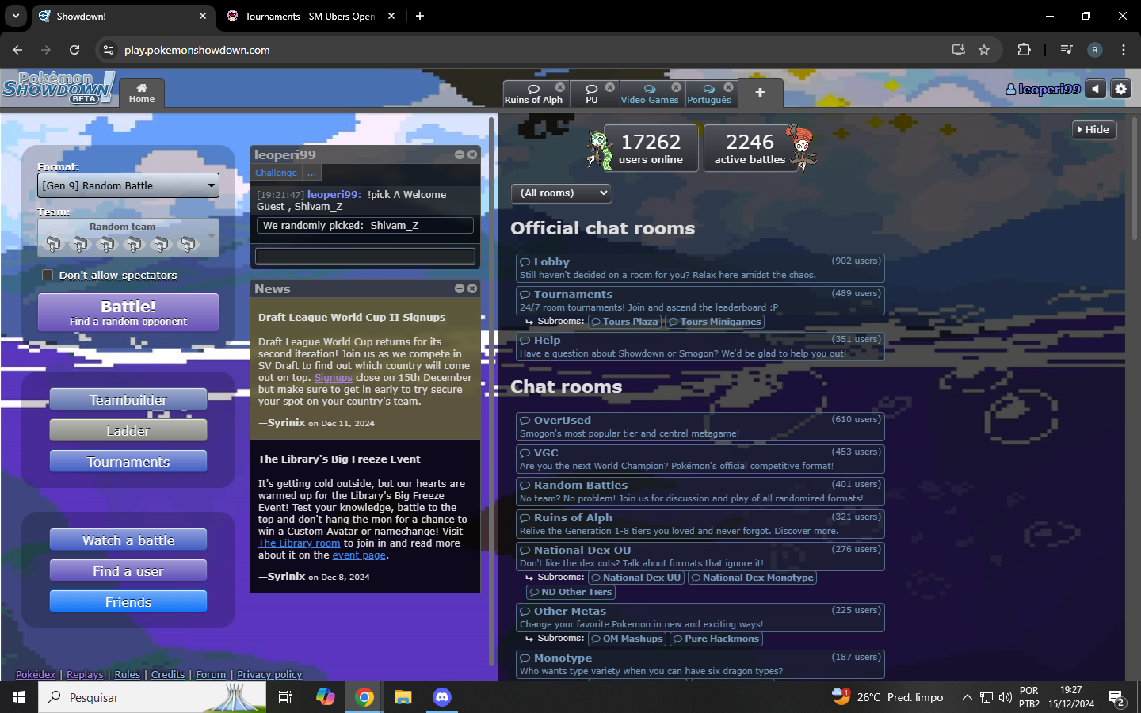Viewport: 1141px width, 713px height.
Task: Join the OverUsed chat room
Action: coord(700,426)
